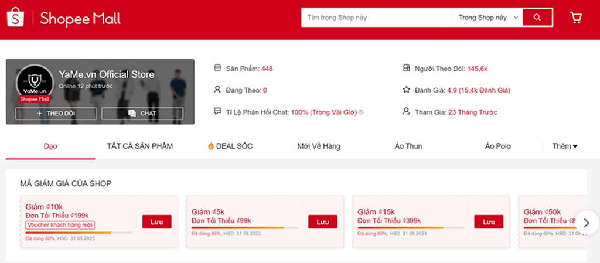Show next vouchers with right arrow

(x=587, y=223)
